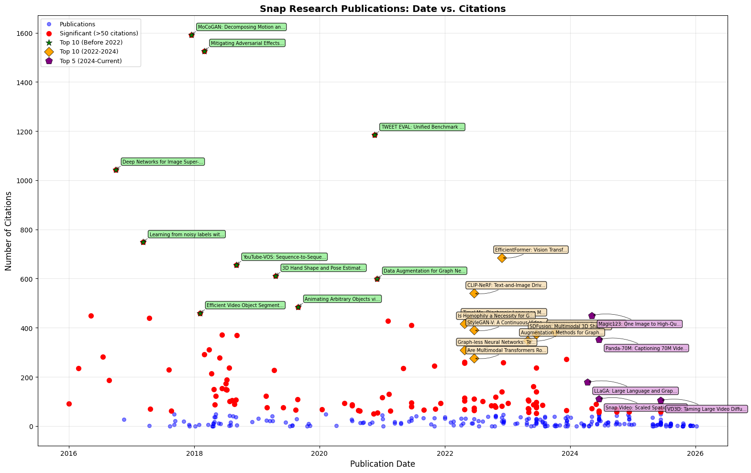This screenshot has width=751, height=473.
Task: Click the red Significant circle in legend
Action: [49, 33]
